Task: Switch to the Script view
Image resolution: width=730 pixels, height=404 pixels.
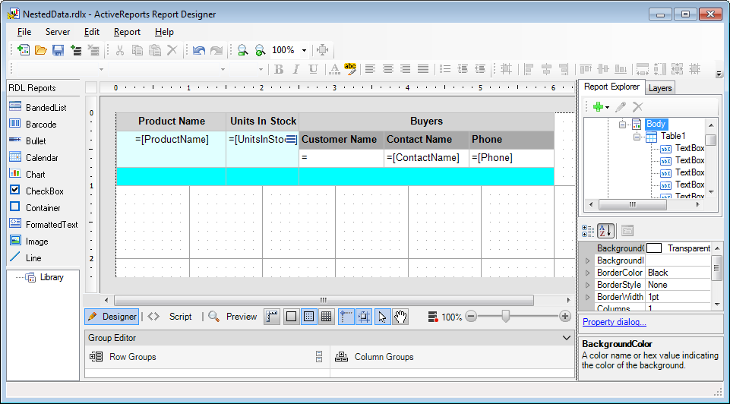Action: point(180,317)
